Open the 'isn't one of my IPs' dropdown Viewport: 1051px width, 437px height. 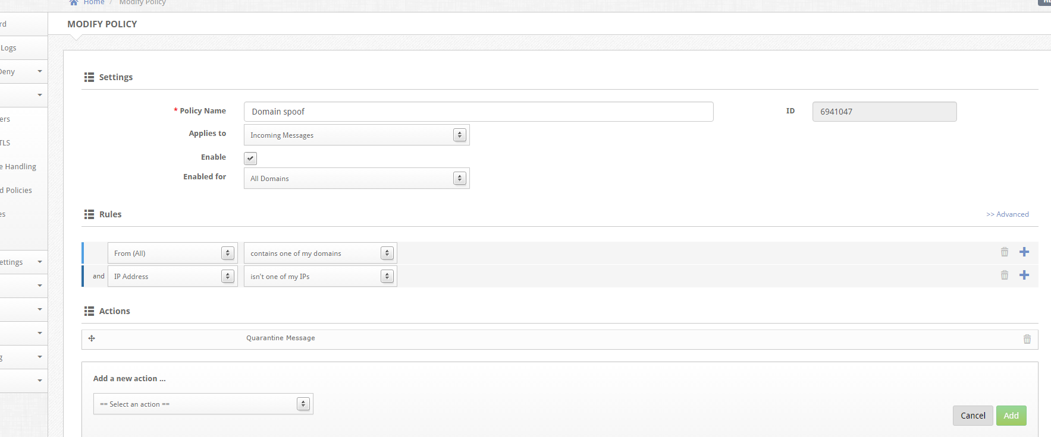pos(320,277)
